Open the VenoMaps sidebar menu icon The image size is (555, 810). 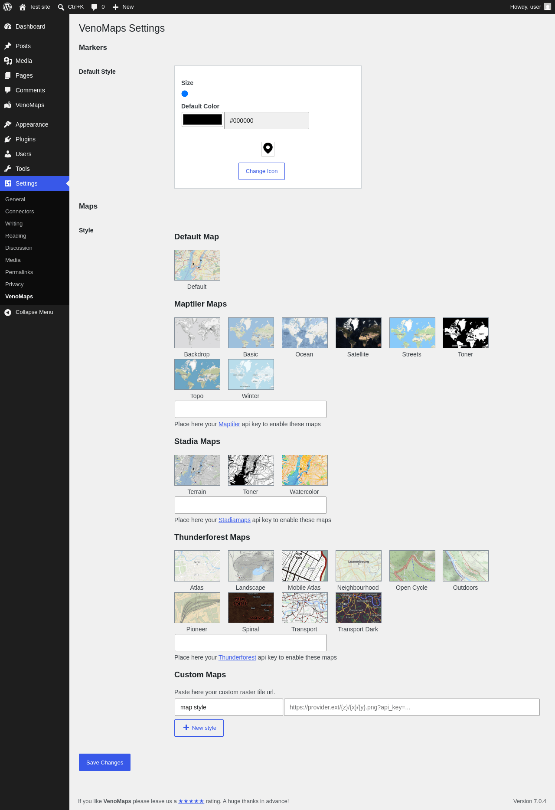click(8, 105)
